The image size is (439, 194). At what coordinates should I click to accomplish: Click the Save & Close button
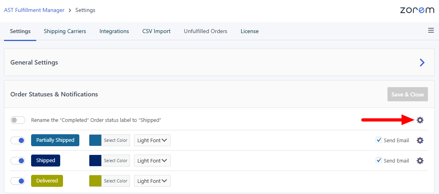408,94
